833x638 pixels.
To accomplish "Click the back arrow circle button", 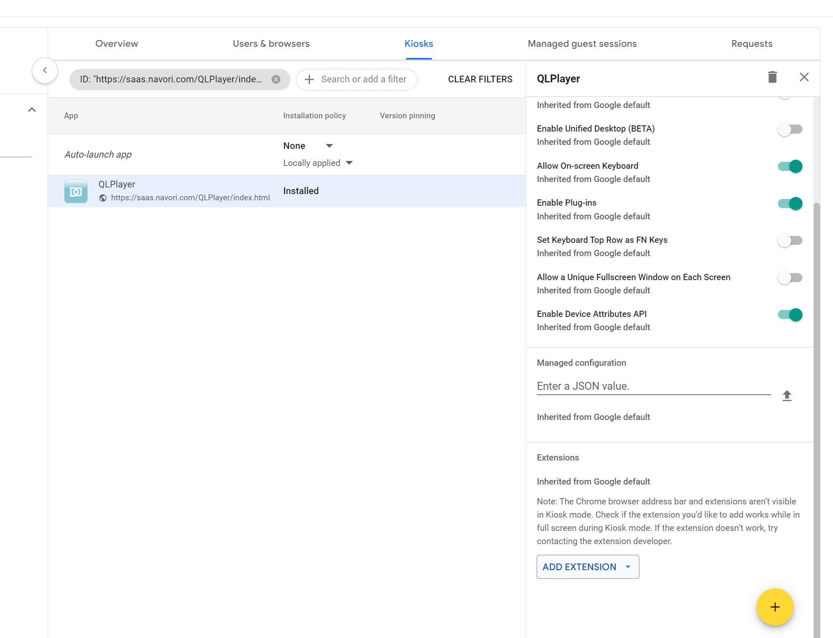I will tap(45, 70).
